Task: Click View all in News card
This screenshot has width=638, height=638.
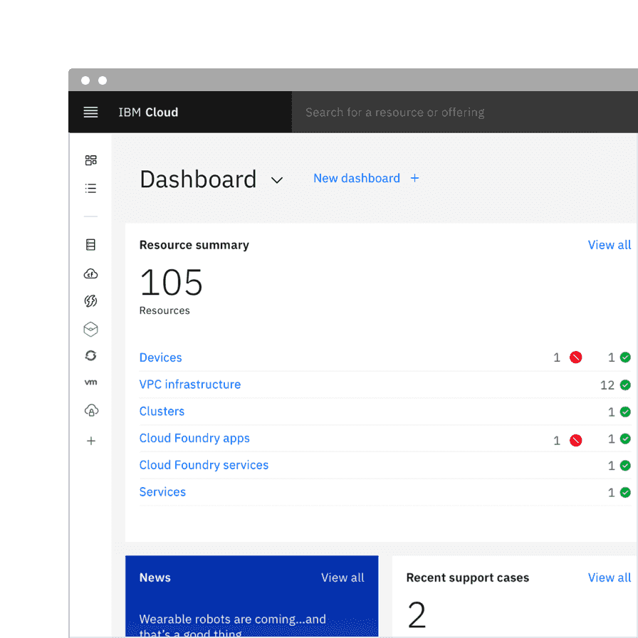Action: click(x=342, y=578)
